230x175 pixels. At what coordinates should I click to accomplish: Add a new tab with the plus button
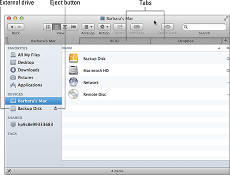coord(226,41)
